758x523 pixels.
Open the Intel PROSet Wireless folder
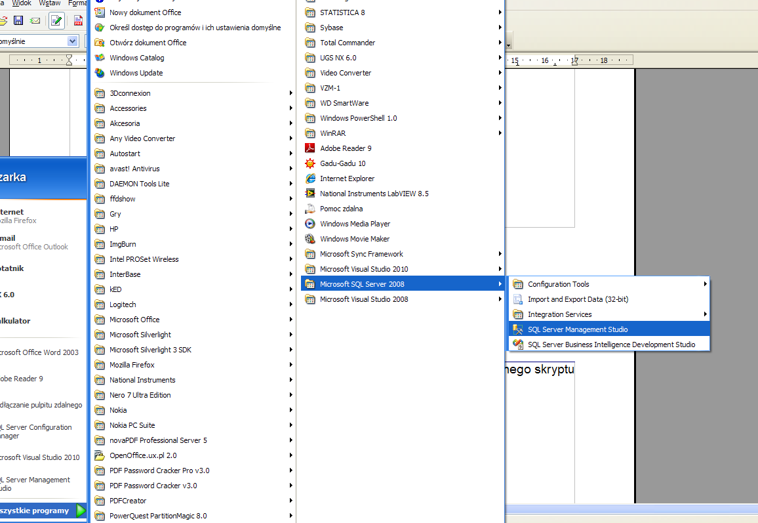point(193,259)
